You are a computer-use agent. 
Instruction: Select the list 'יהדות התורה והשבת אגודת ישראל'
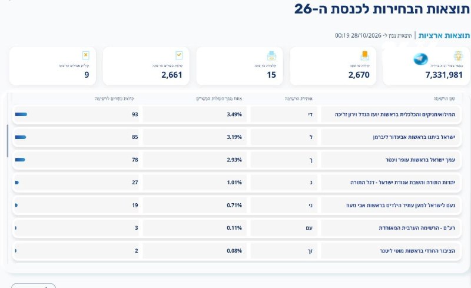click(403, 183)
